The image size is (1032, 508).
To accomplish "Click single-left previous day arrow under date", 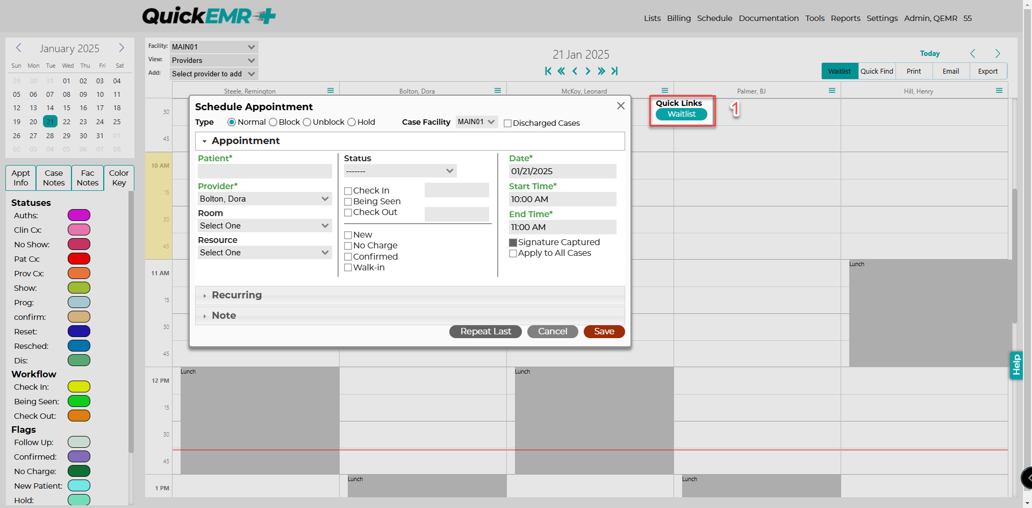I will click(575, 71).
